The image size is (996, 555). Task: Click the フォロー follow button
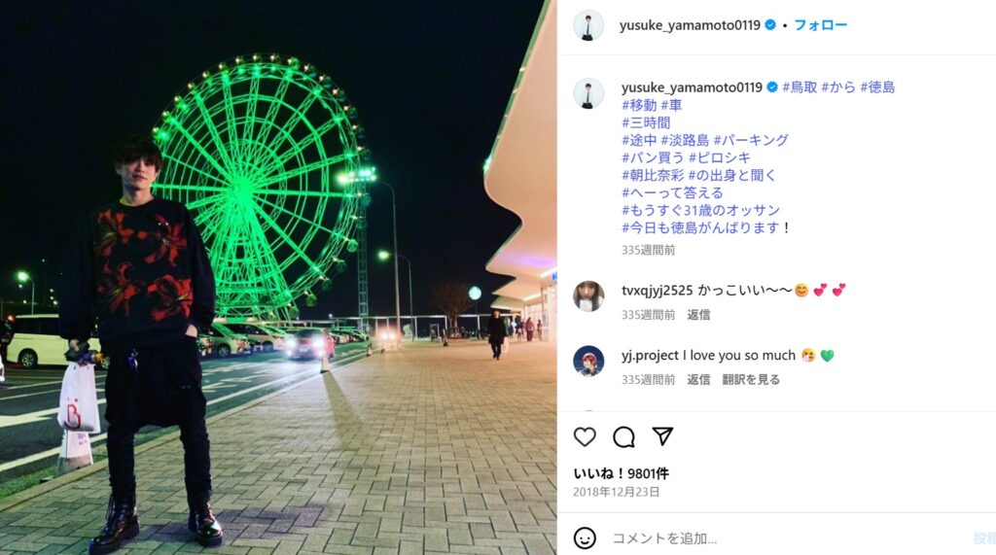820,25
